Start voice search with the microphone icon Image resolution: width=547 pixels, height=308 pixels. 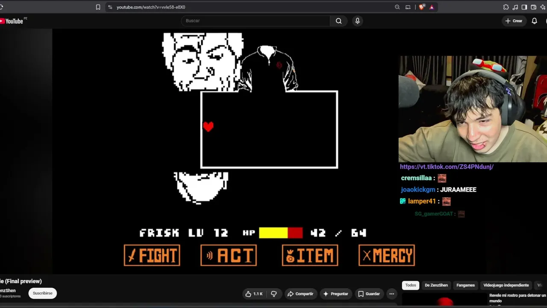click(x=358, y=21)
